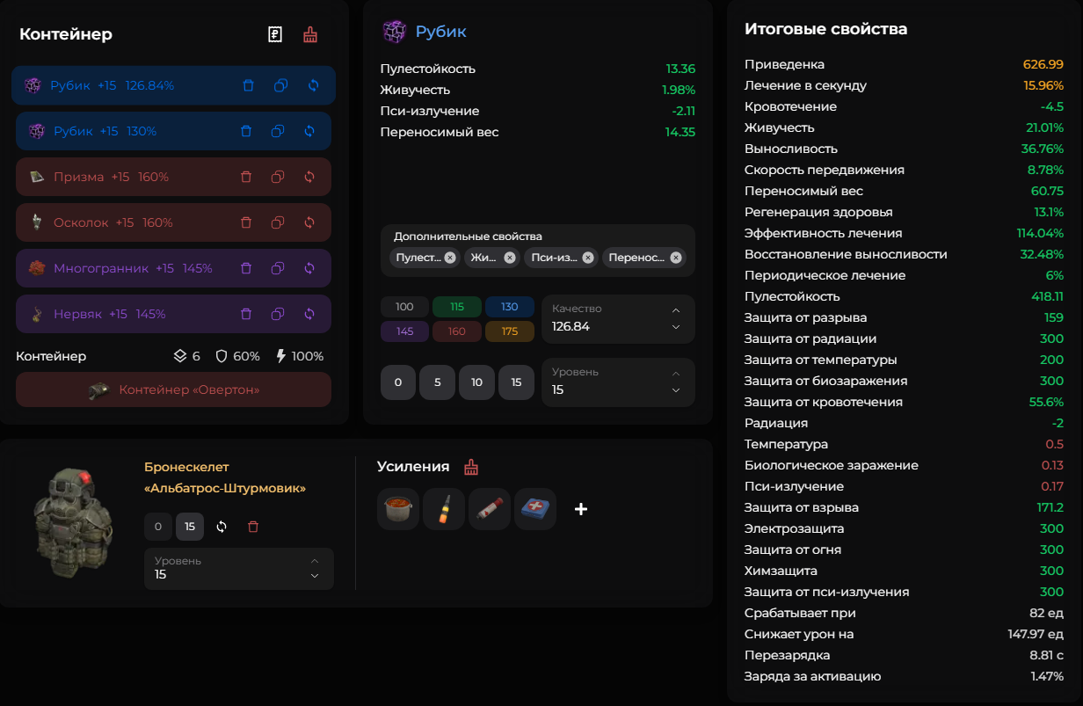Increase the Качество value with up arrow
Viewport: 1083px width, 706px height.
675,310
